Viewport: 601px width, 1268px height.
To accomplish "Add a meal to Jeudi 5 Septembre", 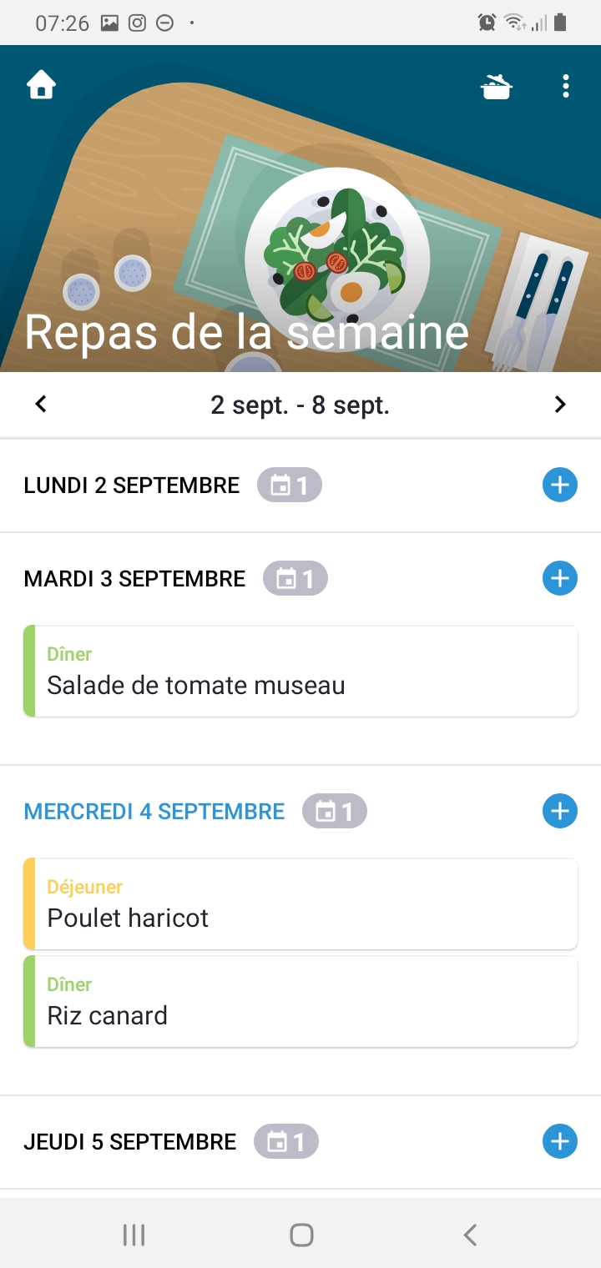I will click(559, 1141).
